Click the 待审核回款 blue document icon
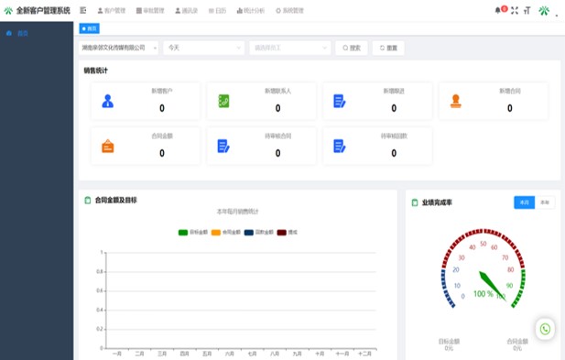The width and height of the screenshot is (565, 360). (340, 147)
